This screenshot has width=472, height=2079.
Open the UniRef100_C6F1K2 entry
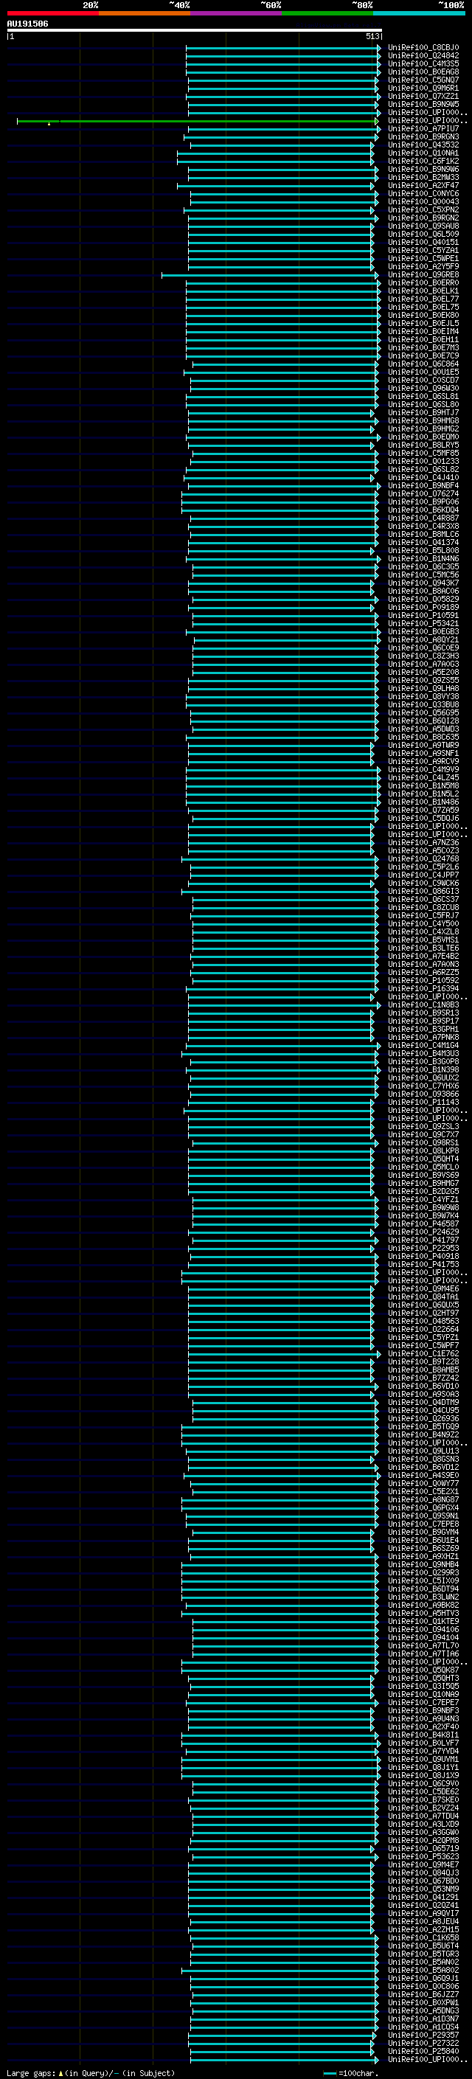pos(423,162)
